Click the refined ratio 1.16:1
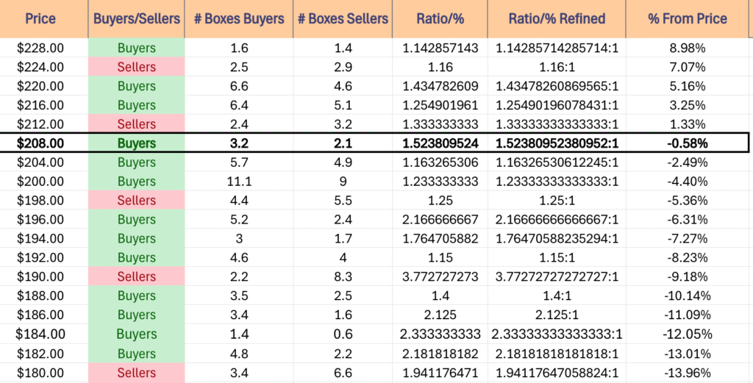The width and height of the screenshot is (753, 383). tap(557, 67)
